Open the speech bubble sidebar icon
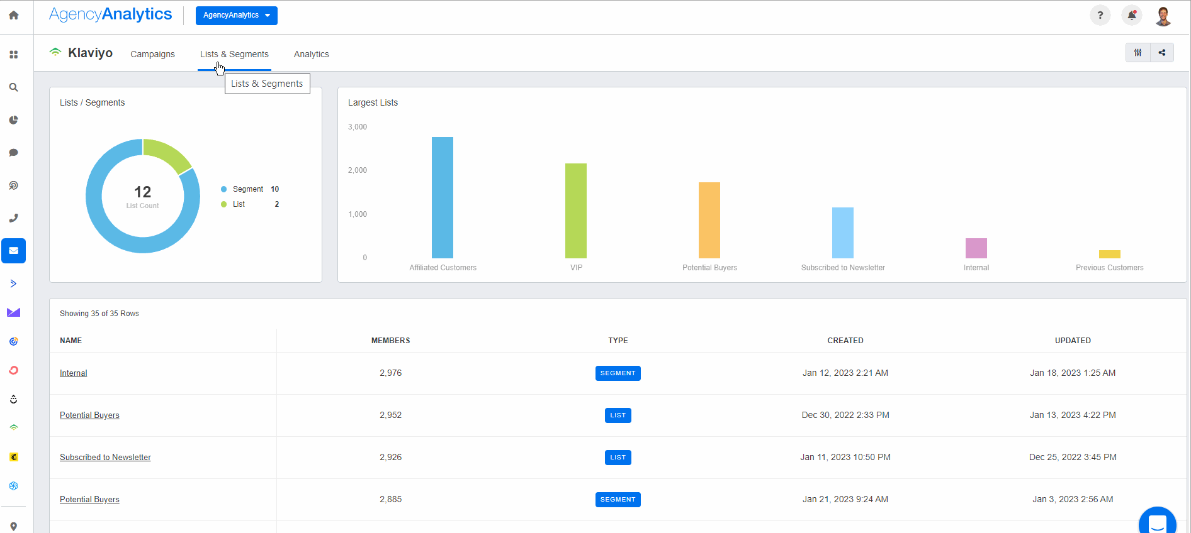 [13, 153]
